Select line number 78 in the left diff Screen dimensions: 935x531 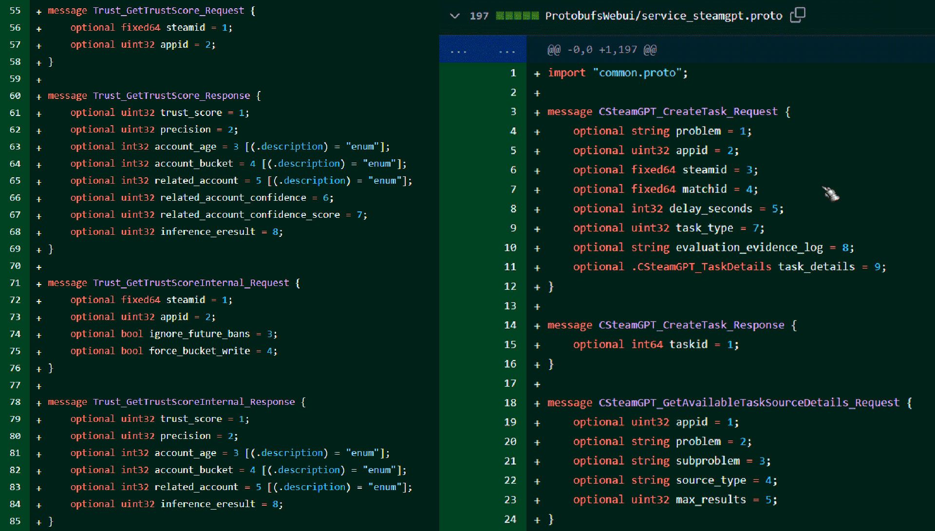coord(15,402)
